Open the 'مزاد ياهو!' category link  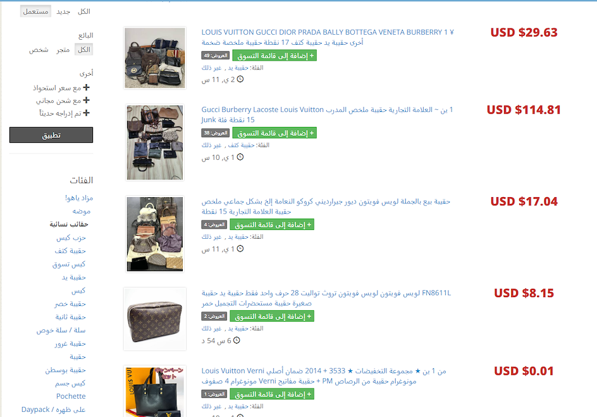79,198
